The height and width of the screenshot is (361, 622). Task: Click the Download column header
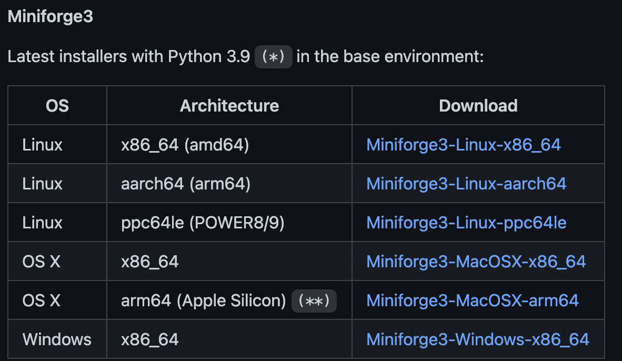point(478,106)
